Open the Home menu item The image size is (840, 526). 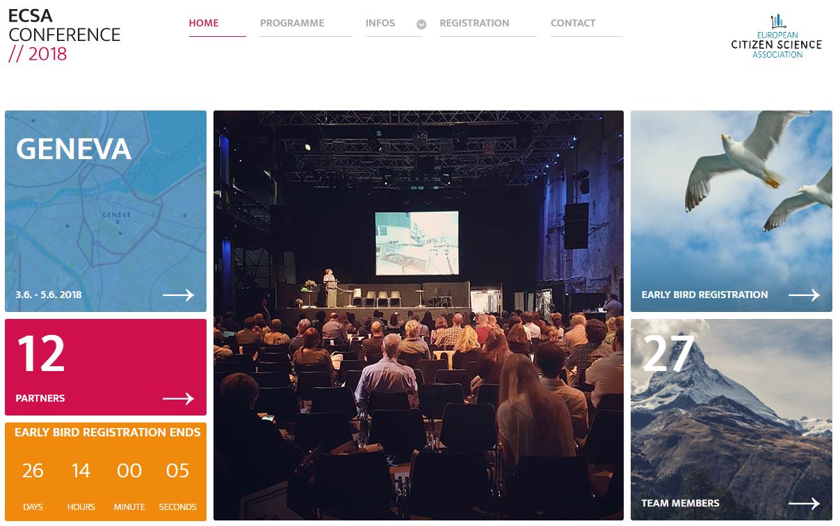point(204,23)
